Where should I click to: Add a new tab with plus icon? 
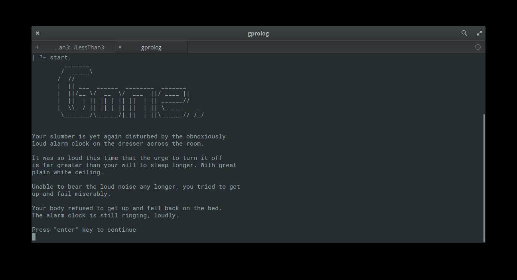click(37, 47)
